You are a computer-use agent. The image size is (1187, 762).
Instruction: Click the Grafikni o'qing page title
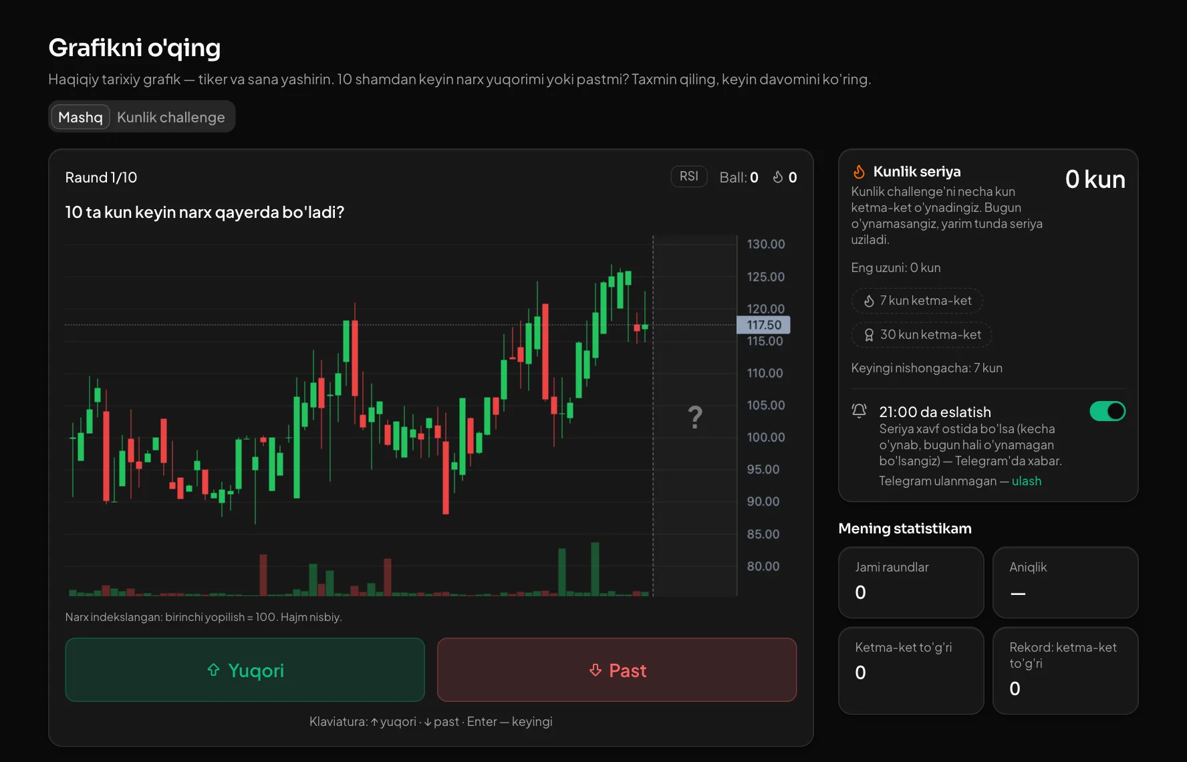(x=134, y=47)
